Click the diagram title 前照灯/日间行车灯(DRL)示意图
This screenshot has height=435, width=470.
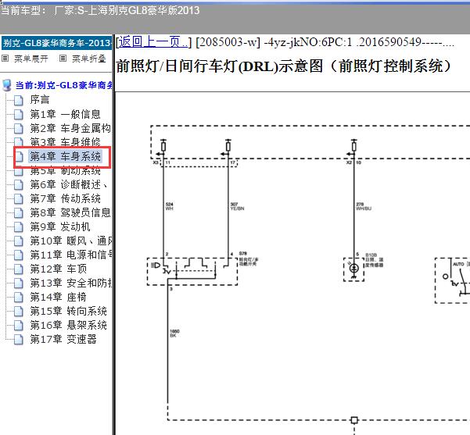coord(283,66)
